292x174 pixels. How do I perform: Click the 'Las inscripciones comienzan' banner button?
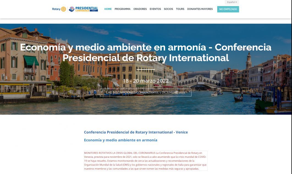[x=146, y=93]
